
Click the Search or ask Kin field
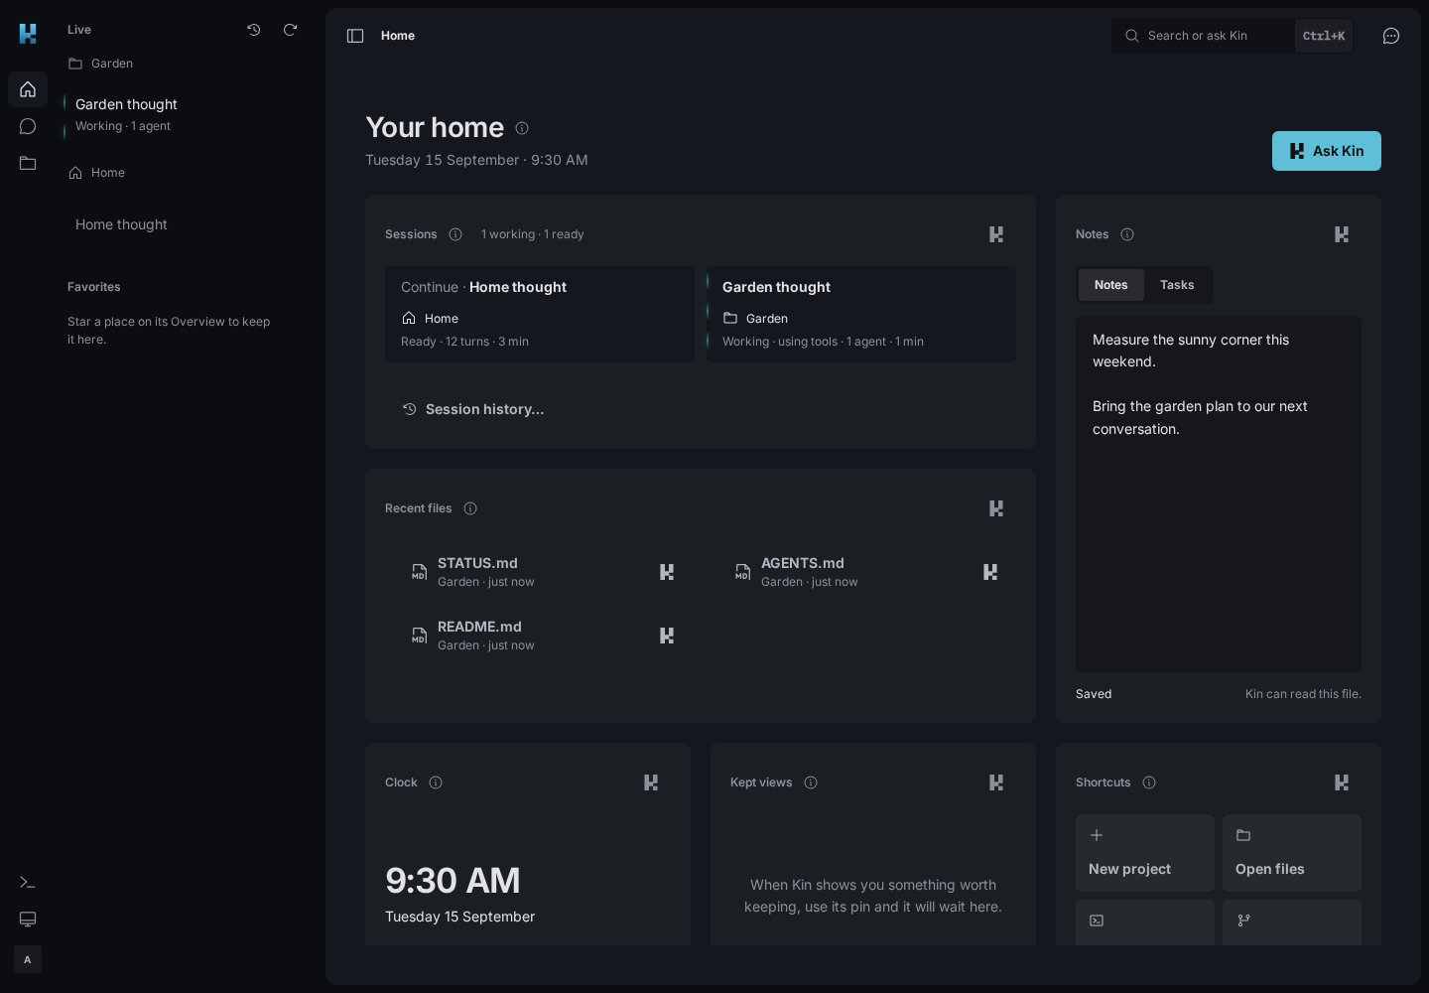point(1233,36)
